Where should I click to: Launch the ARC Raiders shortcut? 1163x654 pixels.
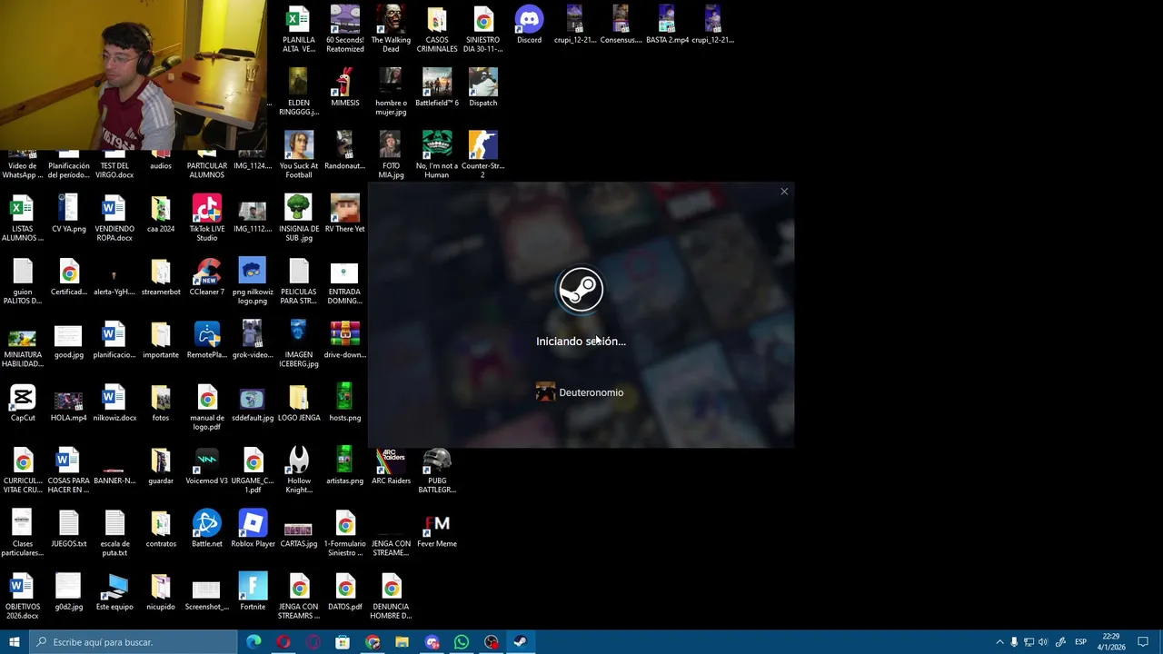tap(391, 466)
